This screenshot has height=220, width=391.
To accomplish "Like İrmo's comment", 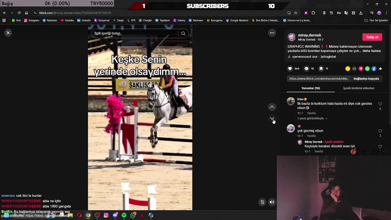I will click(x=380, y=104).
